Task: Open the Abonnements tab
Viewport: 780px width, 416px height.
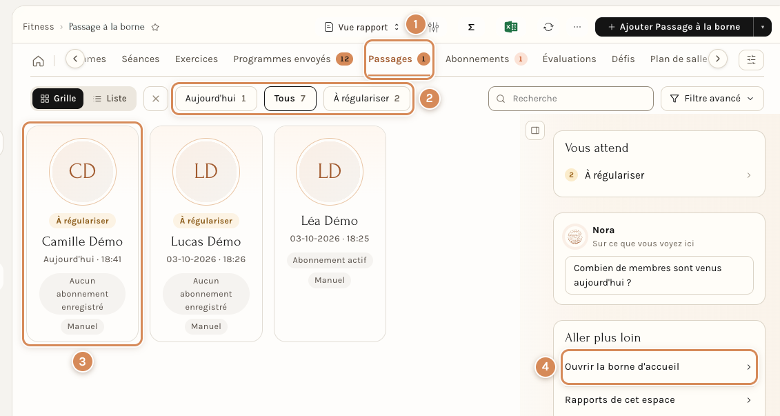Action: (x=486, y=59)
